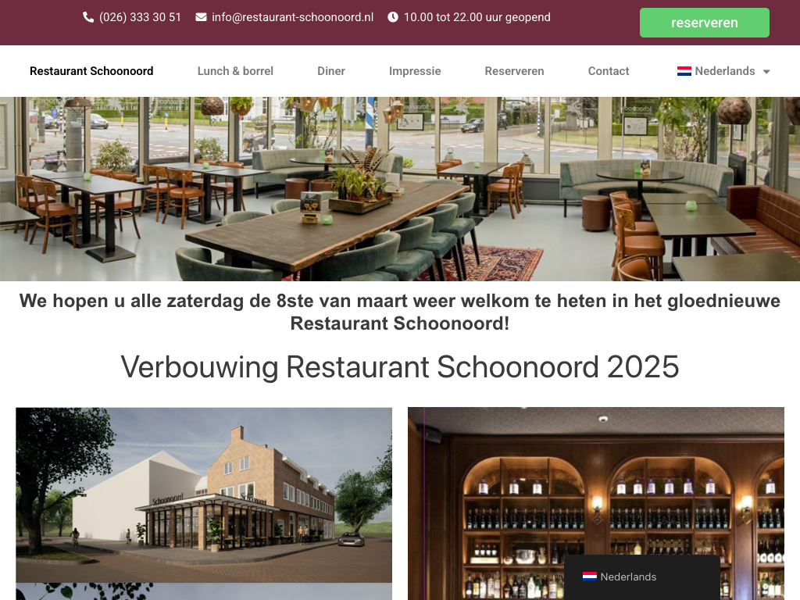
Task: Open the wine bar shelves image
Action: pos(596,503)
